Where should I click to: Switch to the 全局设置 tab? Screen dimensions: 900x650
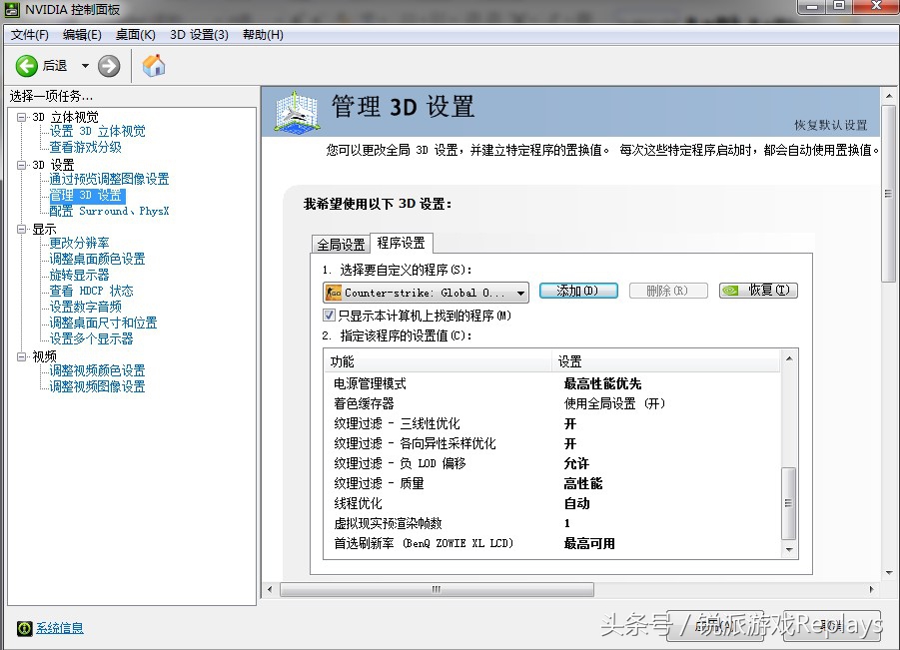tap(340, 243)
